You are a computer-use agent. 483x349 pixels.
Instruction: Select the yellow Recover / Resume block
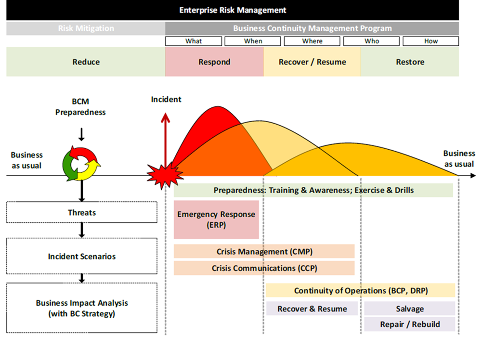click(312, 62)
